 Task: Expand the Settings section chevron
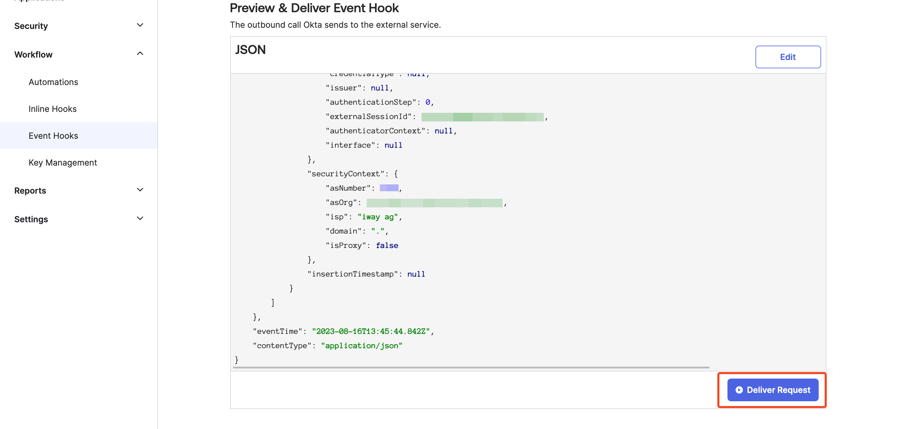point(140,218)
